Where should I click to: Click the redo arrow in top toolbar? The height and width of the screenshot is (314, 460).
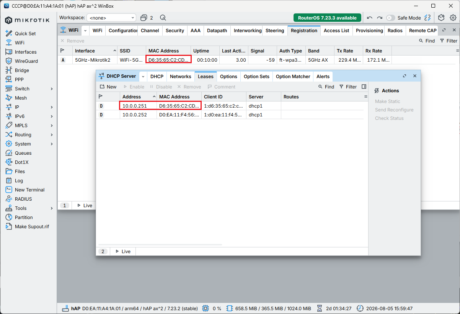pos(379,18)
